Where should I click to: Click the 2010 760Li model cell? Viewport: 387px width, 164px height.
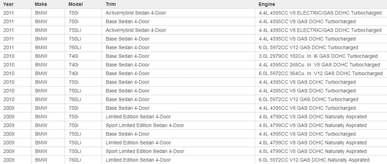coord(84,99)
